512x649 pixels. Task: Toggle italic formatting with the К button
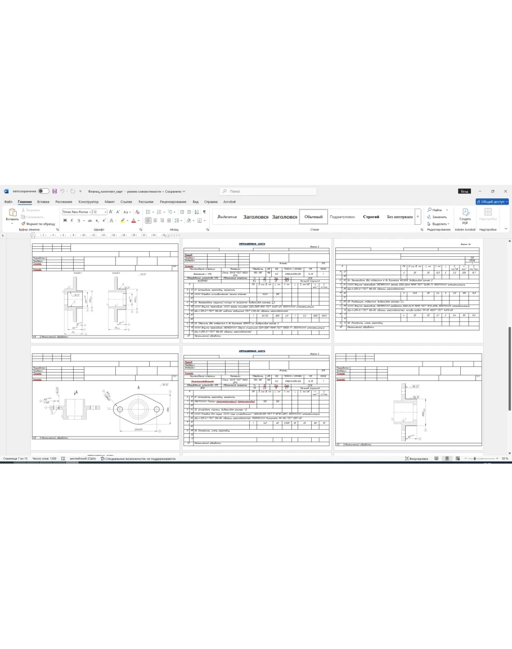pyautogui.click(x=71, y=220)
